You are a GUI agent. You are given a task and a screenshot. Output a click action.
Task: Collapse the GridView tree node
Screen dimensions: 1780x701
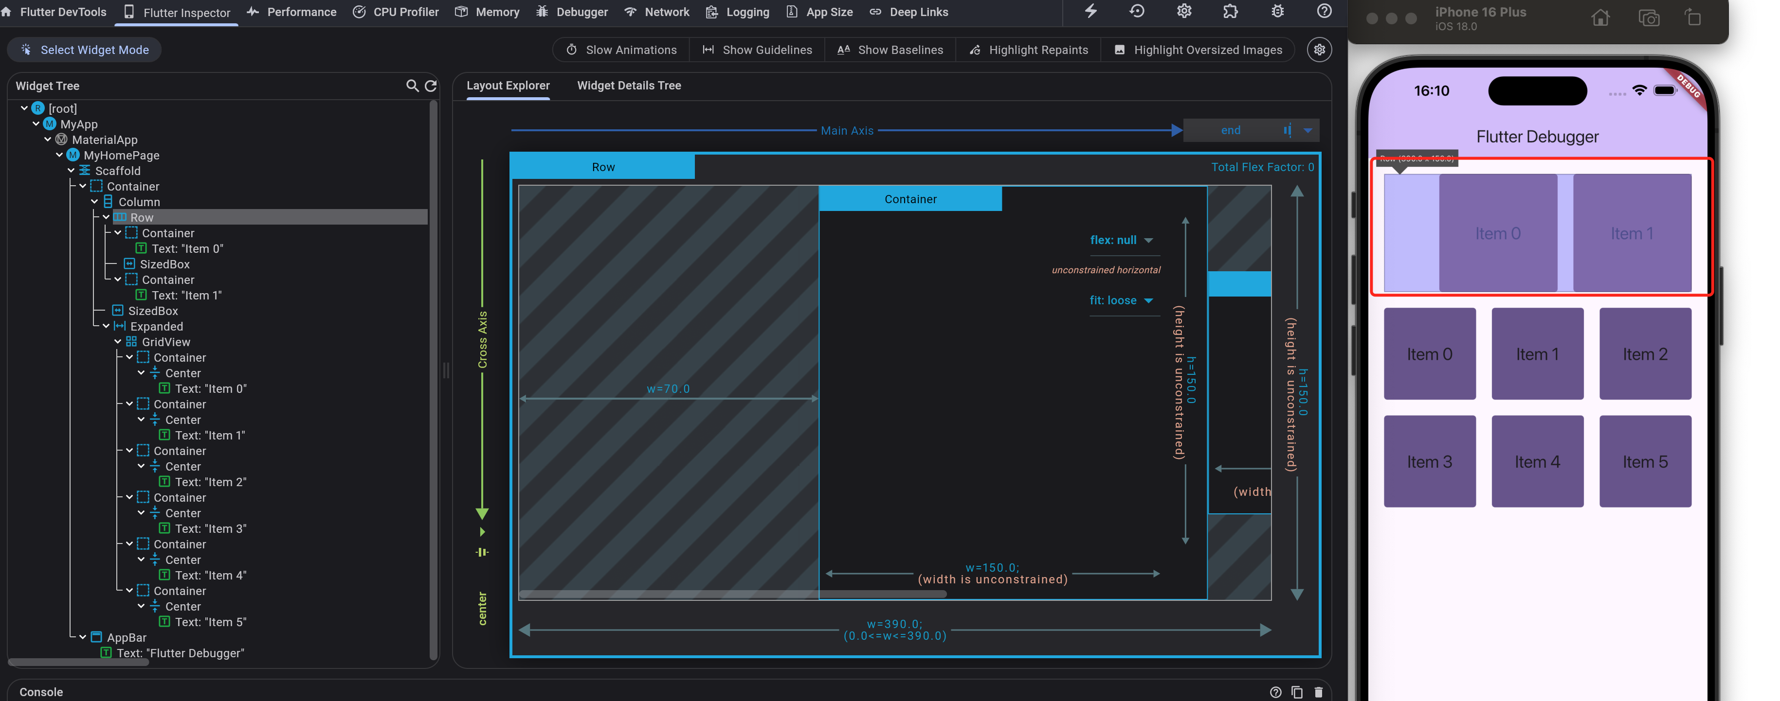coord(117,342)
